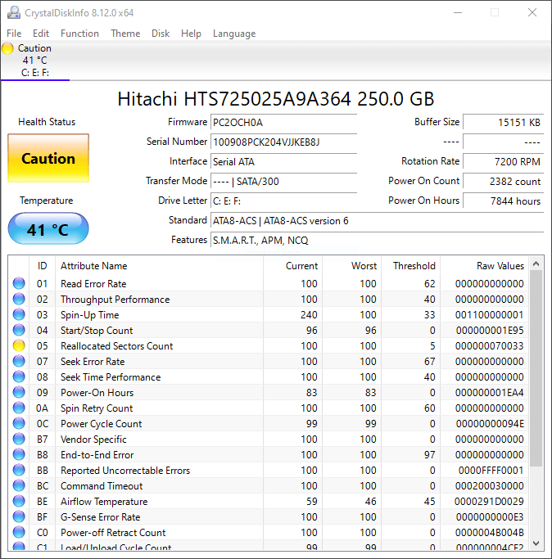
Task: Click the scrollbar up arrow in attribute list
Action: coord(536,264)
